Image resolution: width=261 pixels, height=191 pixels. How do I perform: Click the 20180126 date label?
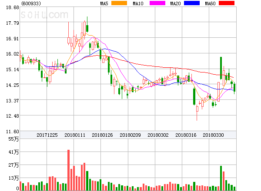pyautogui.click(x=102, y=135)
